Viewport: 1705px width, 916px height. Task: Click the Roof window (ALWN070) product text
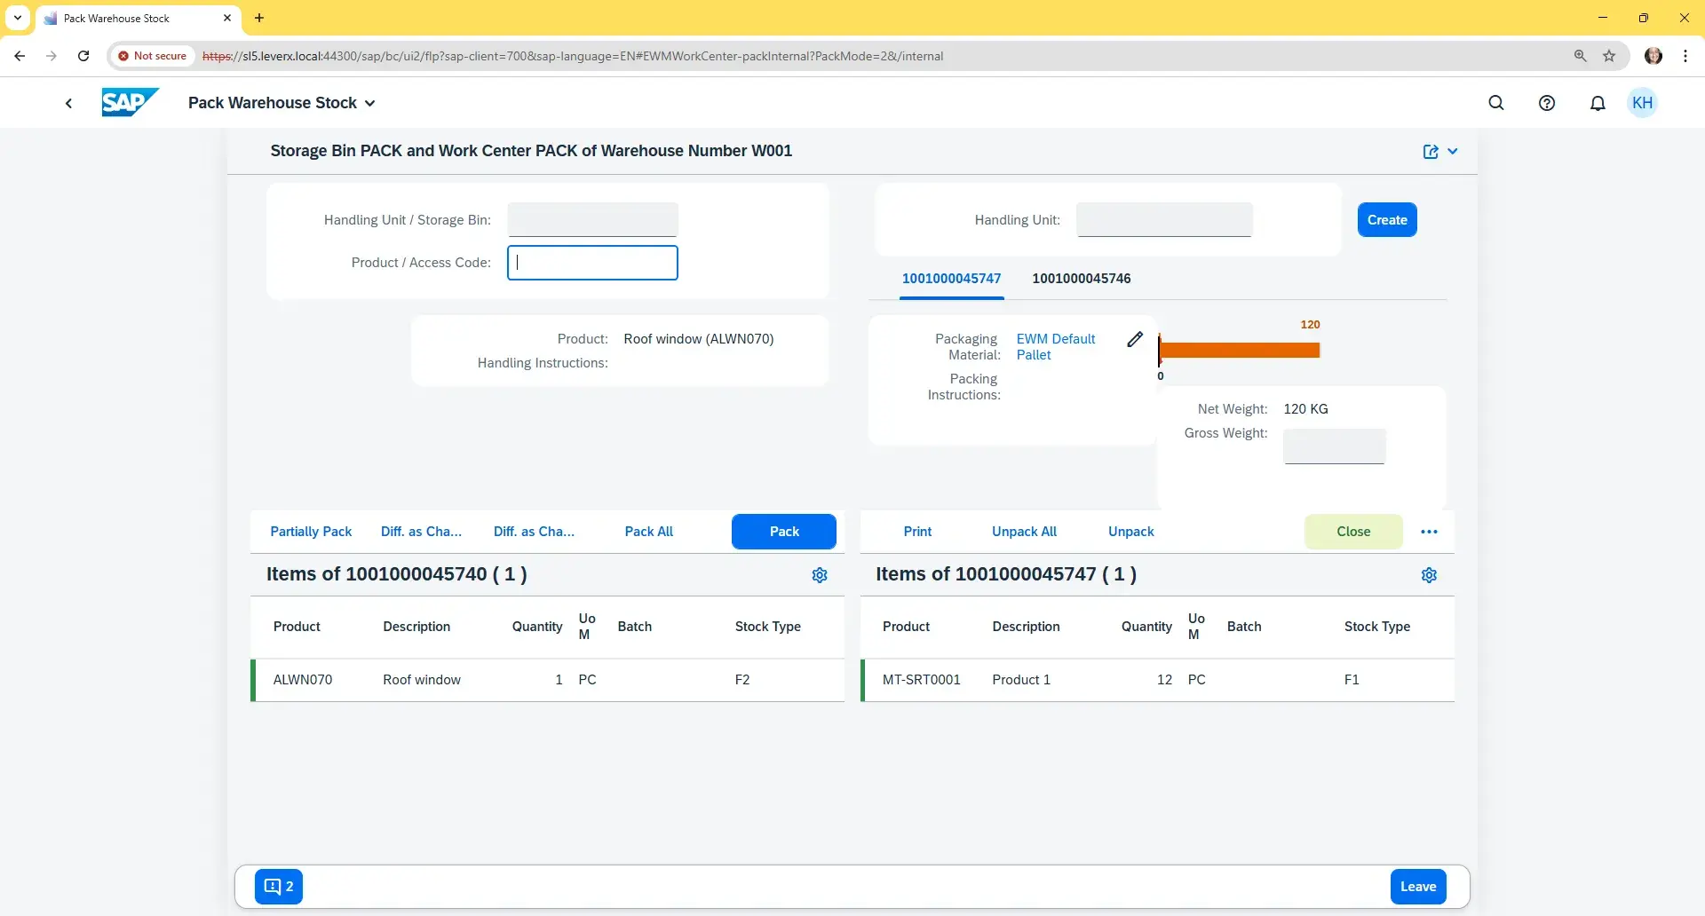click(699, 339)
